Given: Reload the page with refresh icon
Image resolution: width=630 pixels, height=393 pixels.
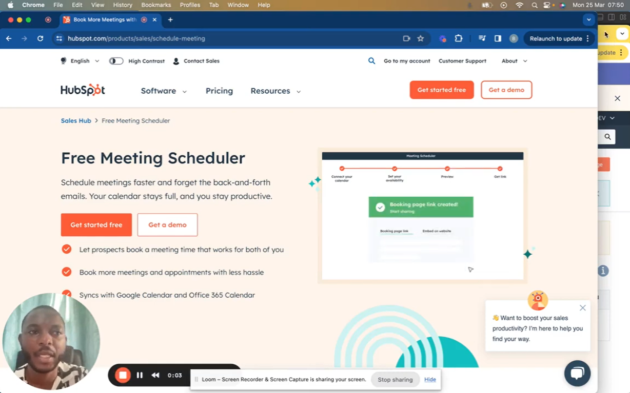Looking at the screenshot, I should click(x=40, y=38).
